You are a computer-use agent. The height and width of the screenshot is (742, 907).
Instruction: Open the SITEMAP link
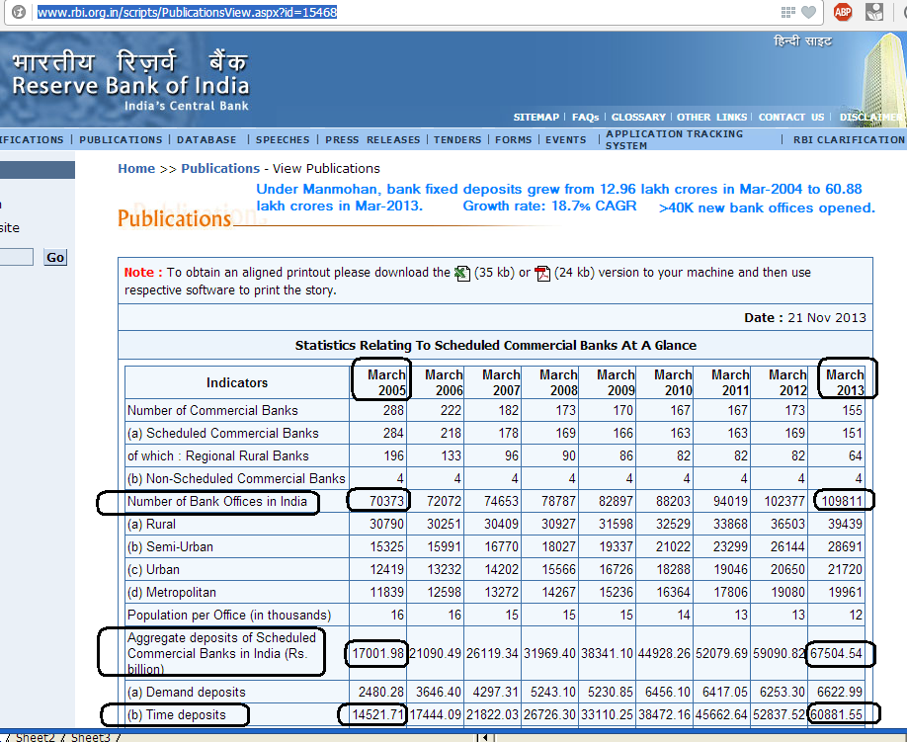pyautogui.click(x=536, y=117)
